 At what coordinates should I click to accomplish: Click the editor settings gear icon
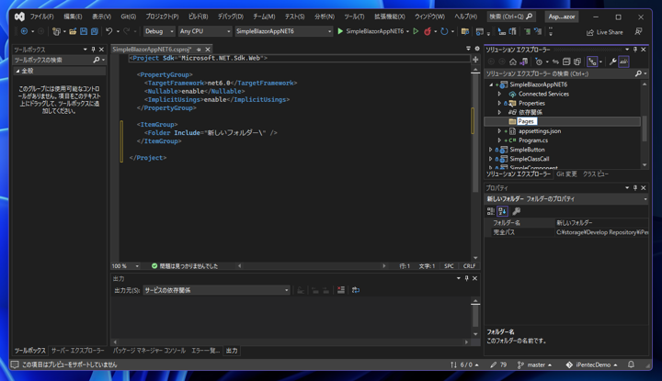477,49
